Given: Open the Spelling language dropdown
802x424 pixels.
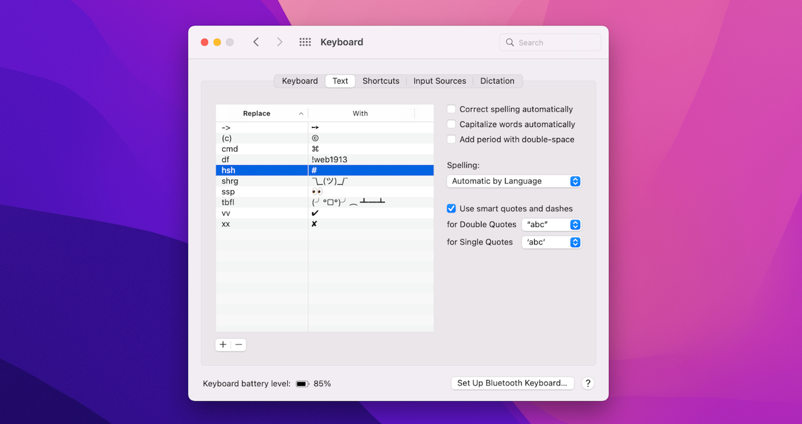Looking at the screenshot, I should tap(513, 181).
